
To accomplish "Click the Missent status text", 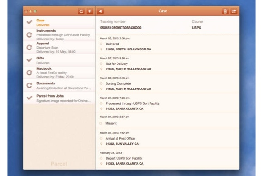I will pyautogui.click(x=111, y=123).
